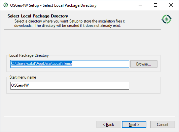Click the description text about storing installation files
Viewport: 179px width, 132px height.
pyautogui.click(x=69, y=24)
